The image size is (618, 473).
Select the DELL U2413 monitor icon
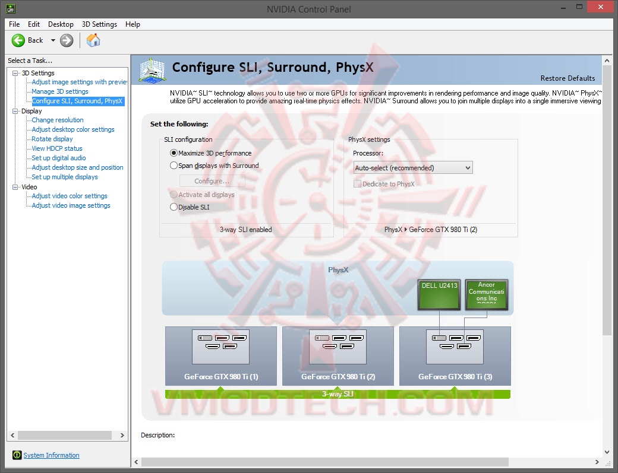coord(439,294)
